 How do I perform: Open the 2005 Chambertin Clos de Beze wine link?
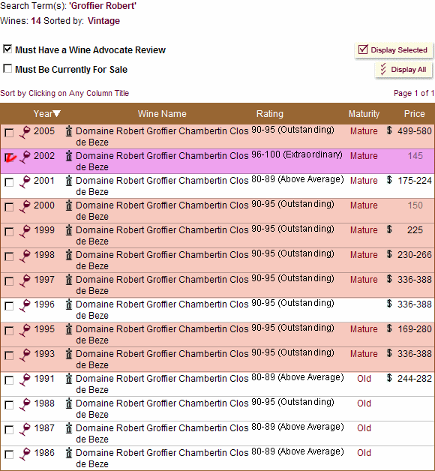point(162,136)
